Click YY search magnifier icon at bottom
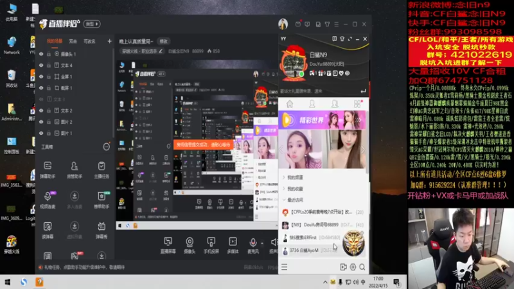Screen dimensions: 514x289 (x=362, y=267)
